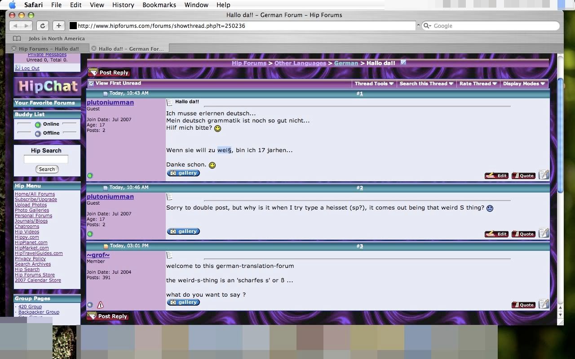The height and width of the screenshot is (359, 575).
Task: Click the Log Out icon
Action: click(18, 68)
